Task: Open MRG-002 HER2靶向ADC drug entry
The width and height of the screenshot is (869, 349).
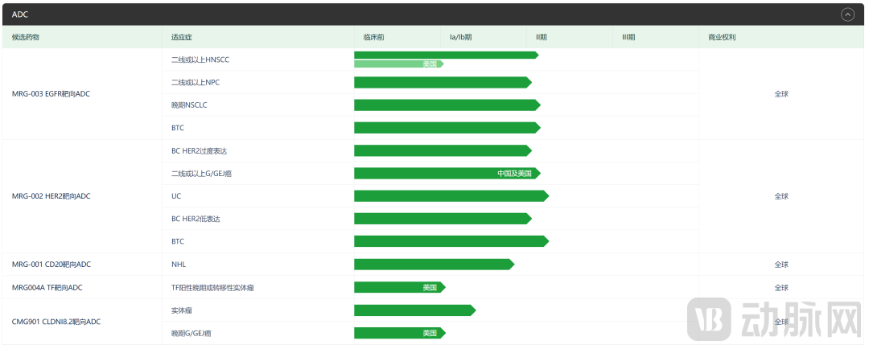Action: pos(51,196)
